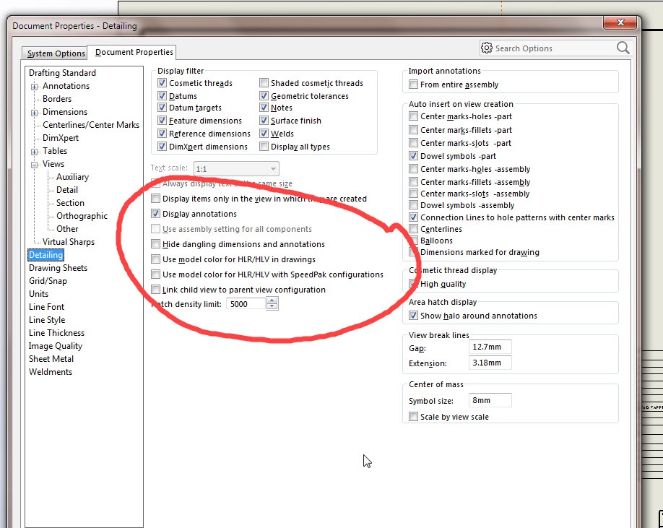Collapse the Views tree node
Screen dimensions: 663x528
coord(34,165)
